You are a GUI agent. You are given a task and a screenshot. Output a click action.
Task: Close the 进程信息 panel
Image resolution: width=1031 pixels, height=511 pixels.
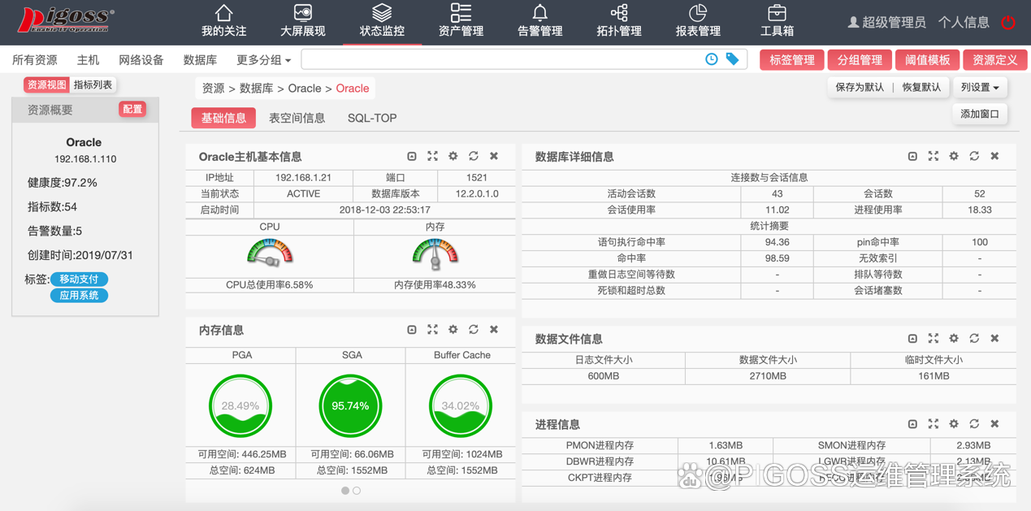[994, 424]
